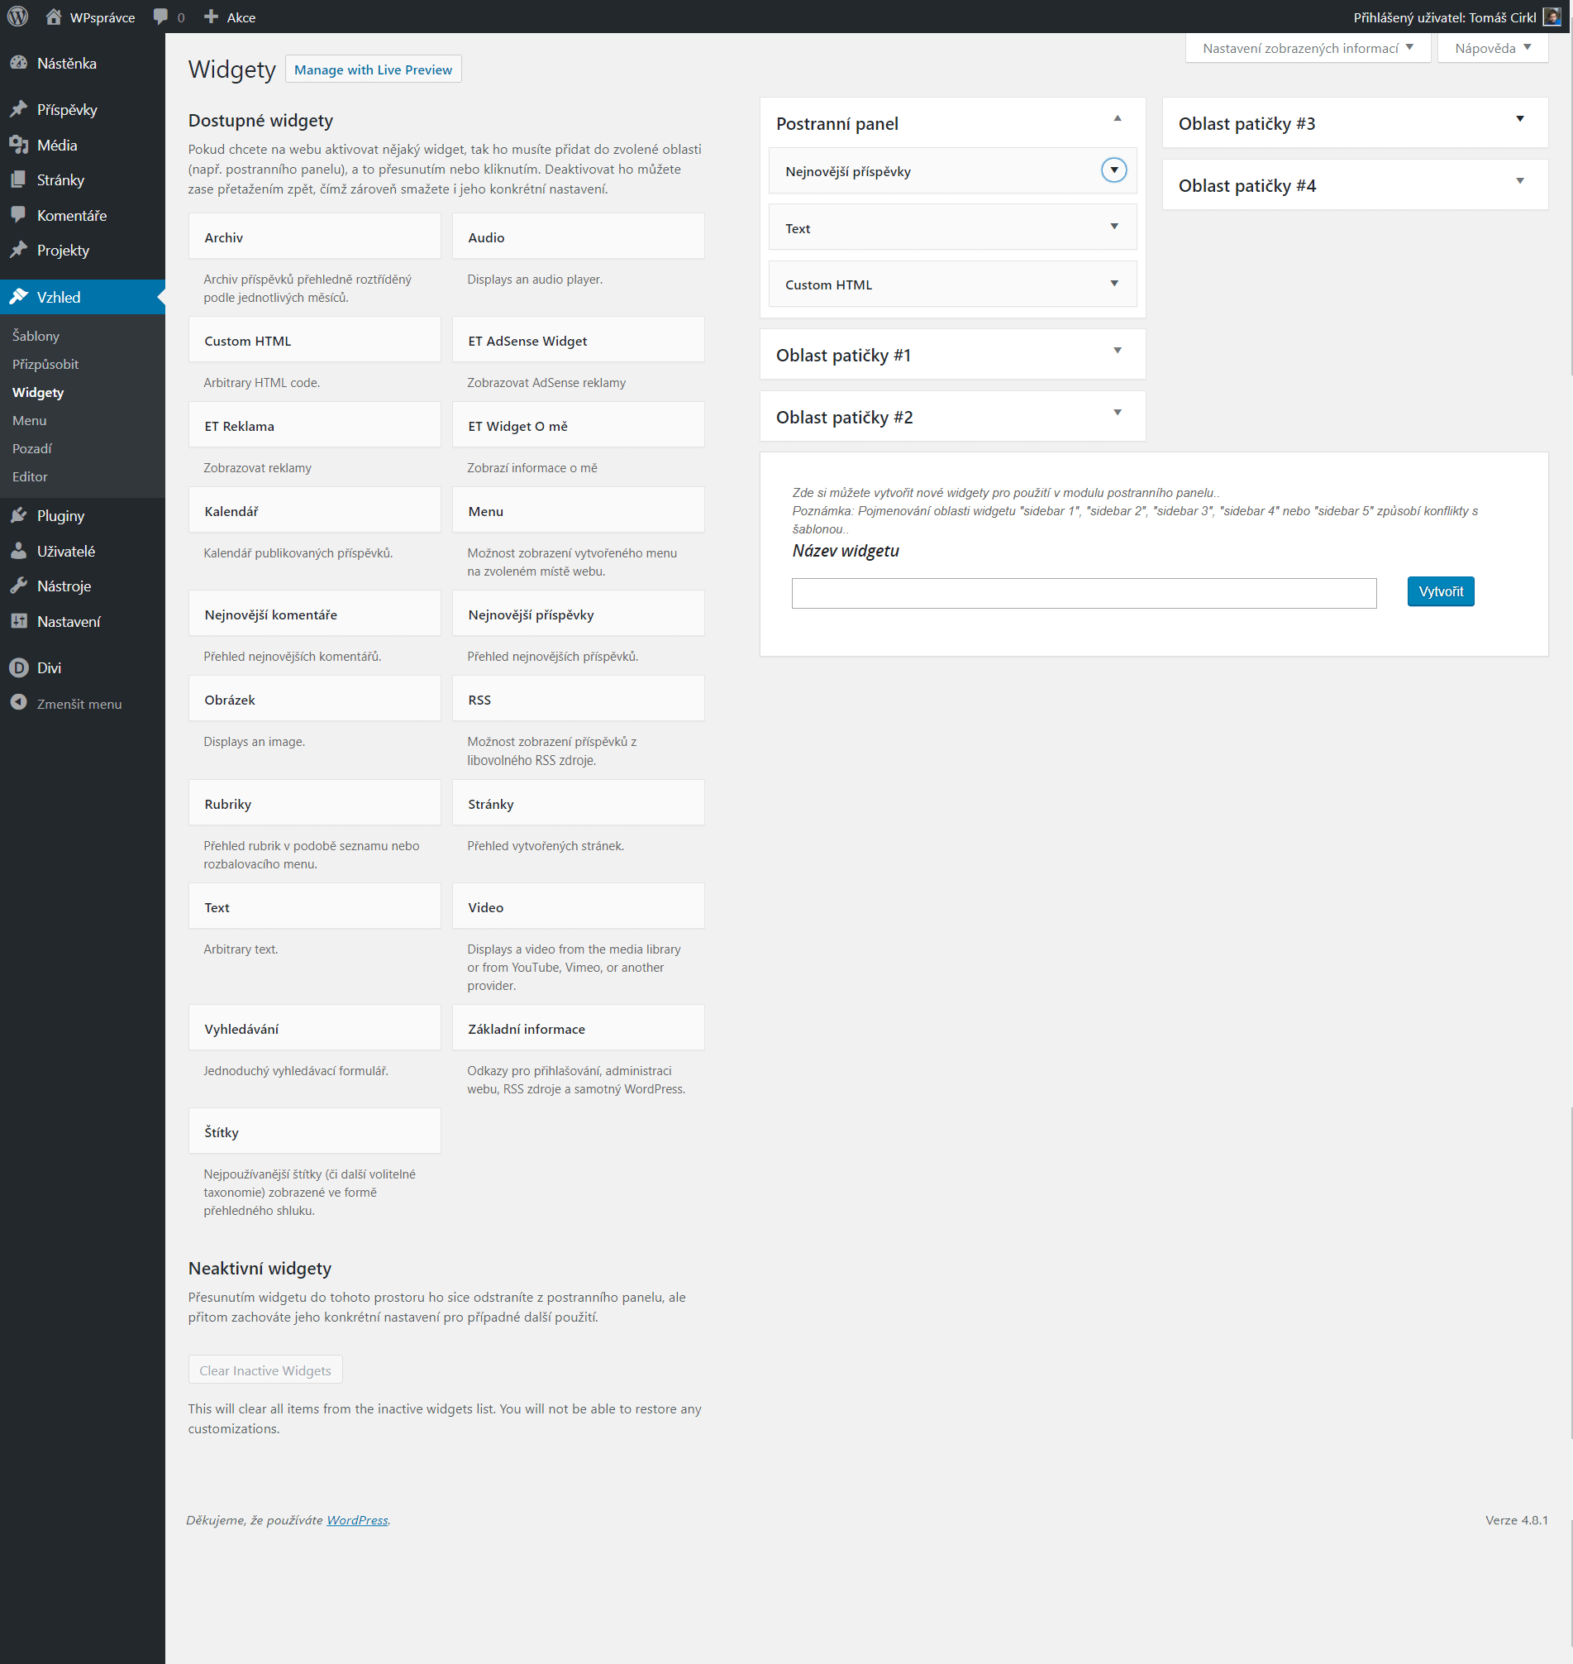Screen dimensions: 1573x1664
Task: Expand Oblast patičky #2
Action: (1117, 413)
